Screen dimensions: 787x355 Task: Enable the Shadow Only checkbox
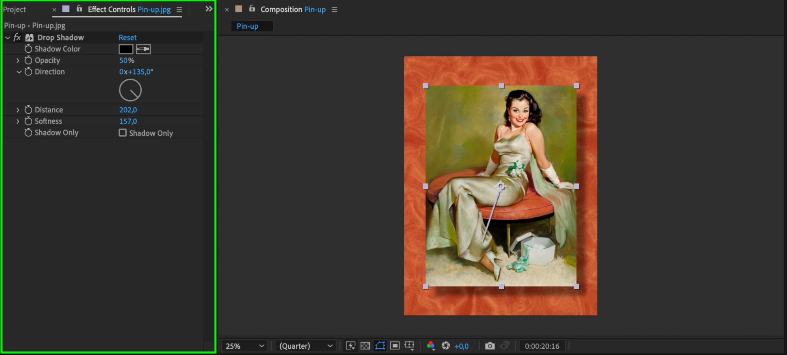pos(123,133)
